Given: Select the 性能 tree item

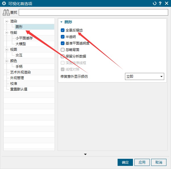Looking at the screenshot, I should (x=14, y=32).
